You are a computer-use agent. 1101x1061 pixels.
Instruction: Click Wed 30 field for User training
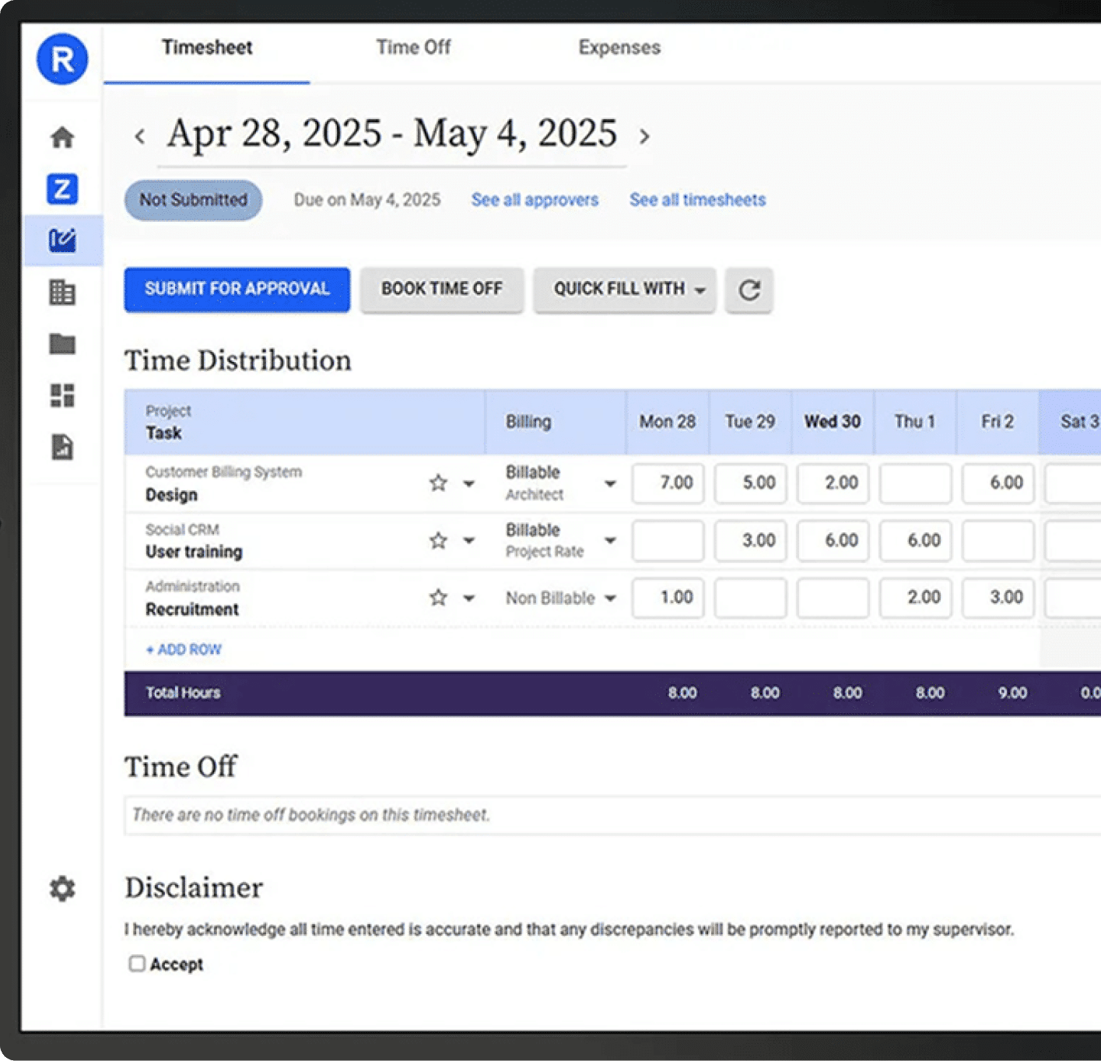coord(833,541)
